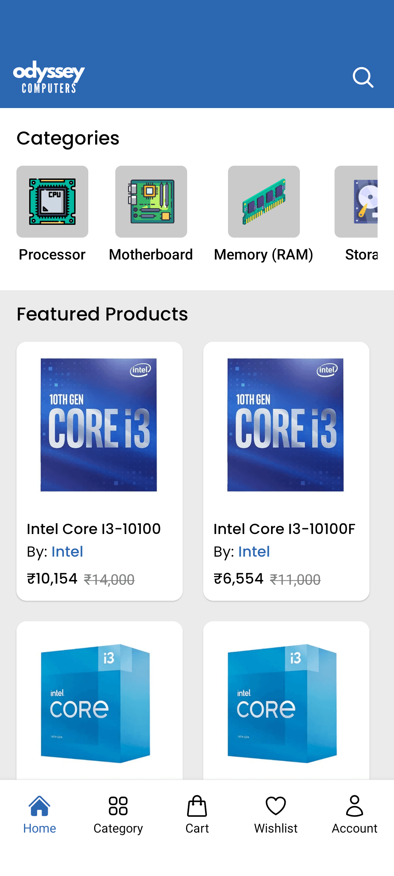Screen dimensions: 394x876
Task: Click the Intel Core I3-10100F title
Action: 284,529
